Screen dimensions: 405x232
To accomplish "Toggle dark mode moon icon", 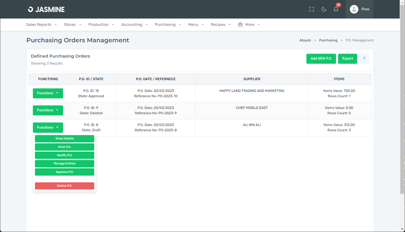I will point(324,9).
